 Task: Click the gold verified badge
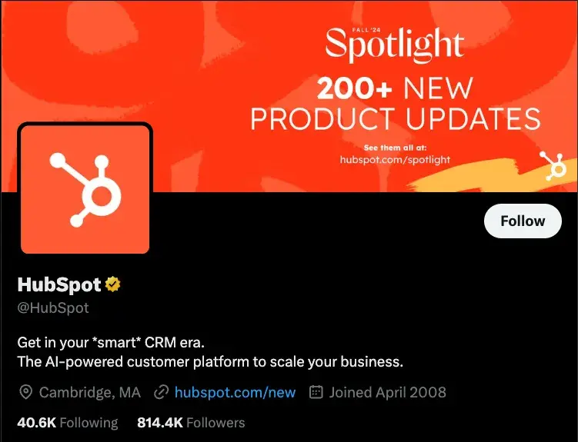(x=112, y=284)
